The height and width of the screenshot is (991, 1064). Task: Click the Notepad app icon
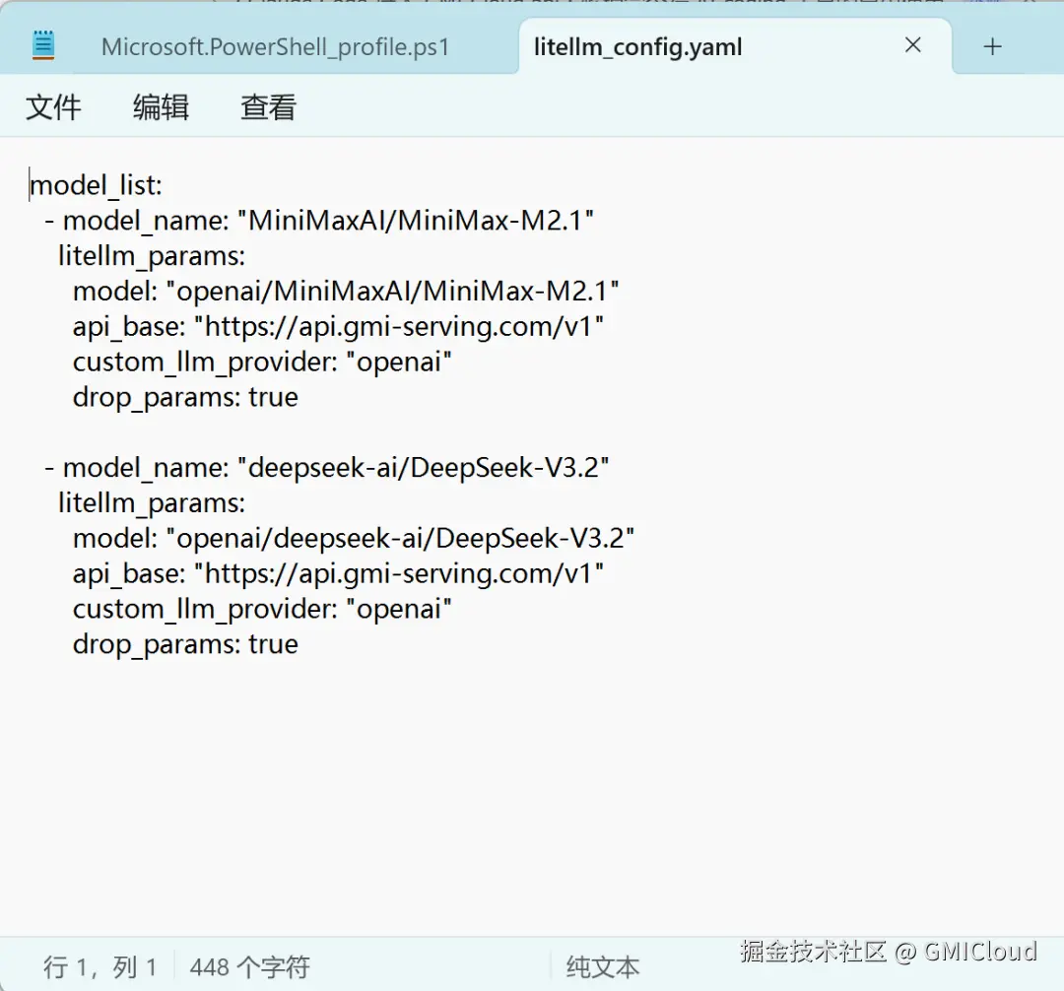43,45
